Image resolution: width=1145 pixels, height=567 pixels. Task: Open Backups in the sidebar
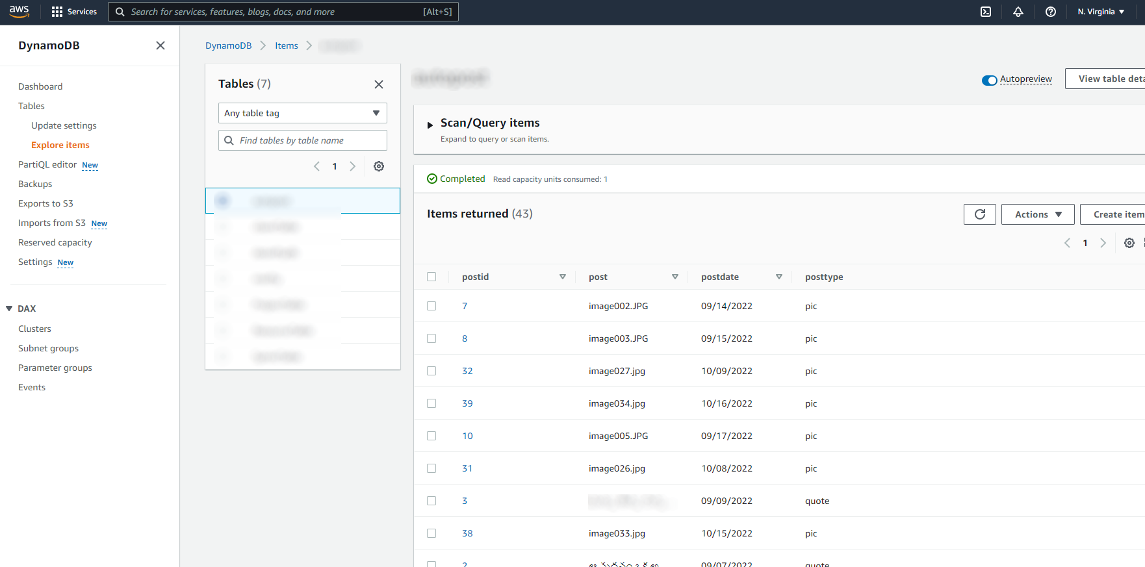pos(35,184)
